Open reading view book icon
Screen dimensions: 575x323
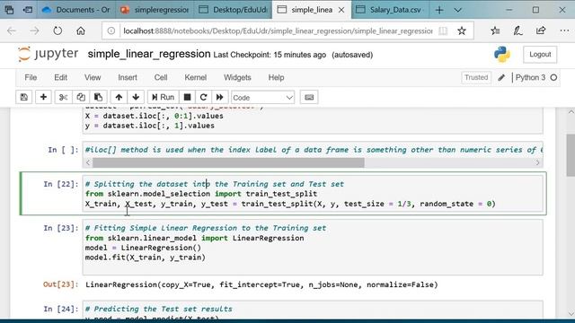click(443, 31)
